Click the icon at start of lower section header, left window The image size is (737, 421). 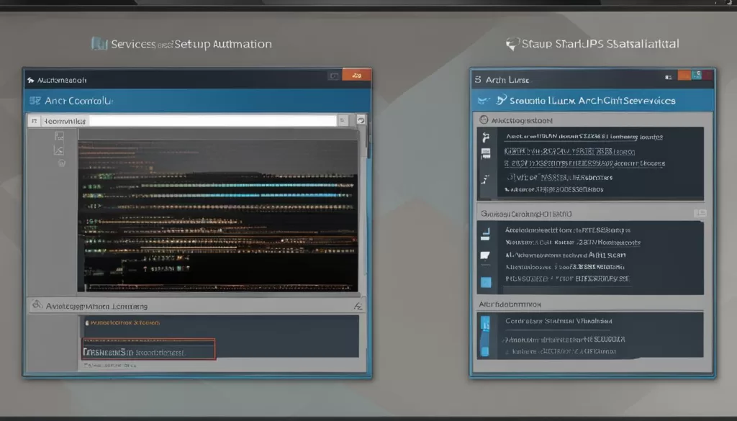pos(37,305)
